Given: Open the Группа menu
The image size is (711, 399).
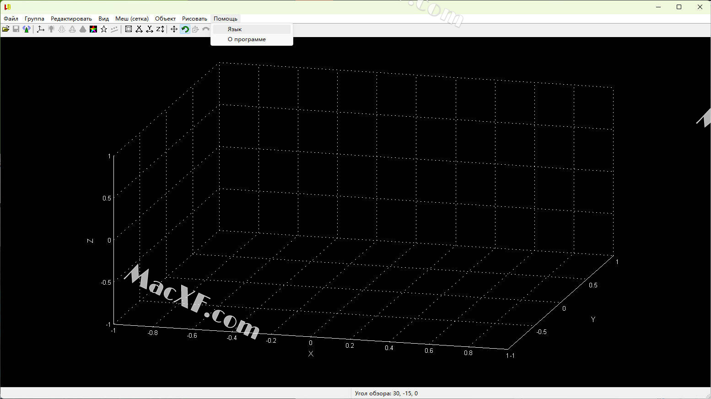Looking at the screenshot, I should coord(34,19).
